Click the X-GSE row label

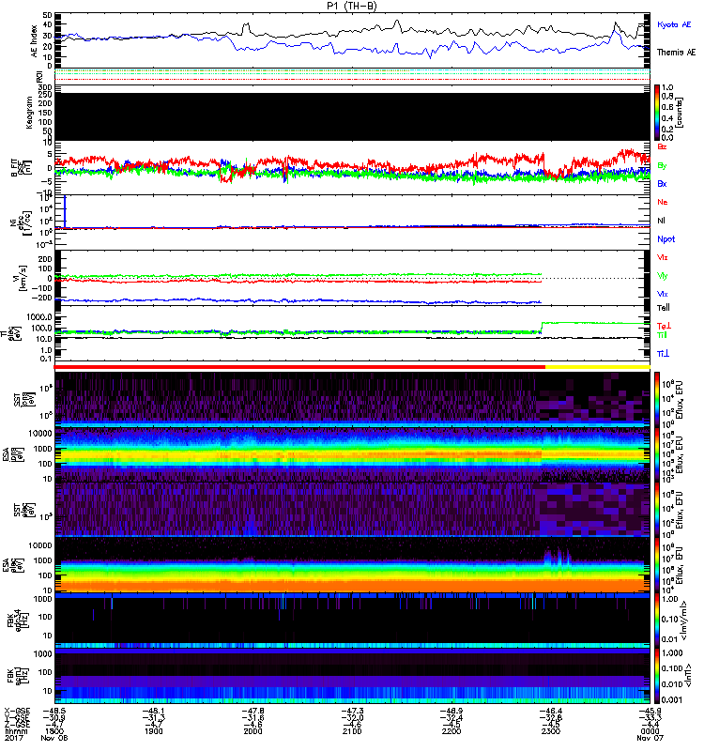pyautogui.click(x=17, y=711)
